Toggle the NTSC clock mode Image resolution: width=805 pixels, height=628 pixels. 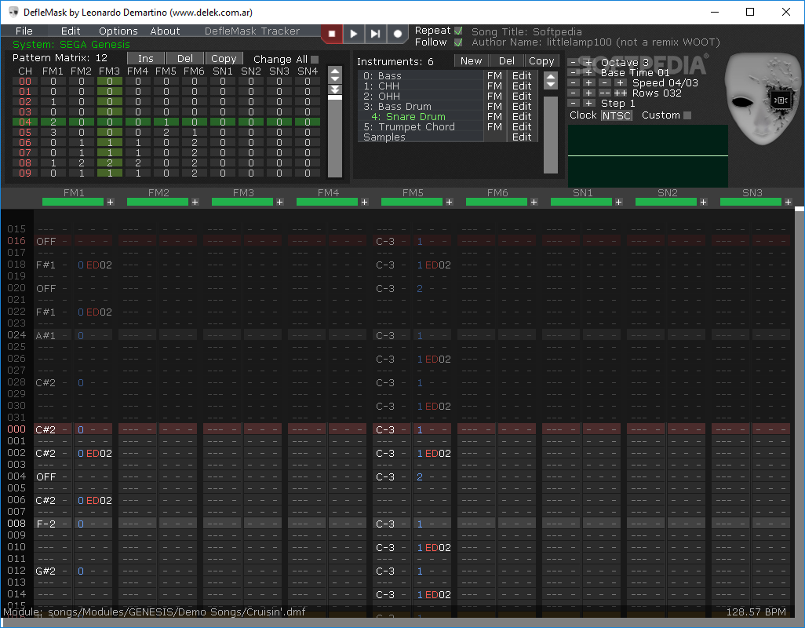(x=616, y=115)
